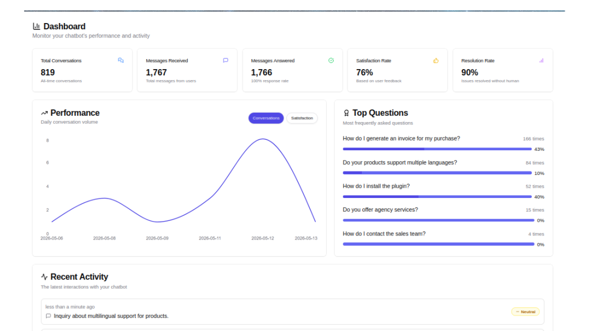Click the Satisfaction Rate thumbs-up icon
590x331 pixels.
pos(436,60)
